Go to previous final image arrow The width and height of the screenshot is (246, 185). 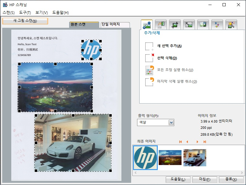click(x=187, y=142)
